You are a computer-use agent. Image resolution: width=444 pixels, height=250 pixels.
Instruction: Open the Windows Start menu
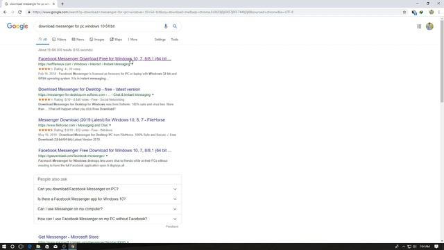[x=4, y=247]
